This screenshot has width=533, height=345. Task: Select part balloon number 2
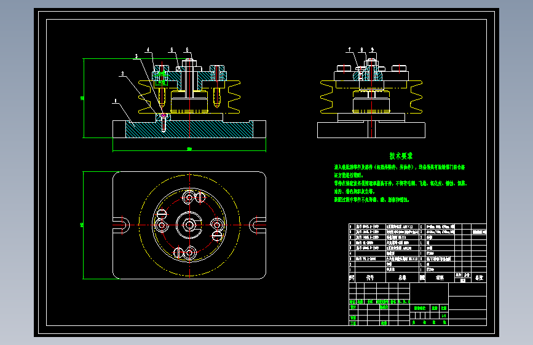[123, 74]
